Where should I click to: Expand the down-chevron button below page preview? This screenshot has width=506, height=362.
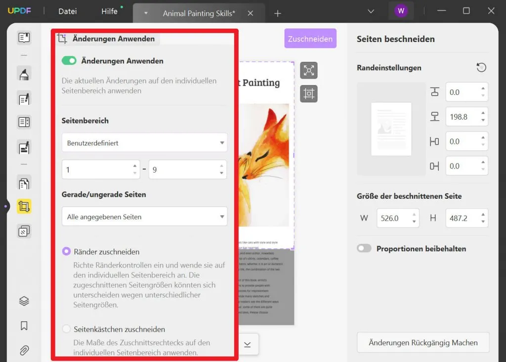click(x=248, y=345)
